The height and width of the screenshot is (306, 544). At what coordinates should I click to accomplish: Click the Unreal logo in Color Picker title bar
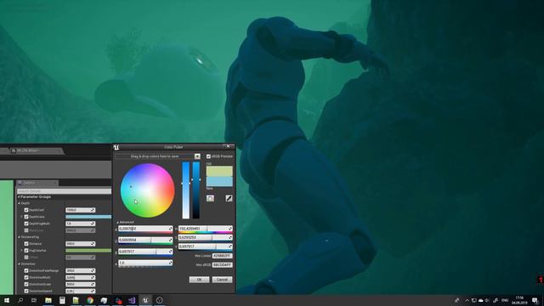116,147
